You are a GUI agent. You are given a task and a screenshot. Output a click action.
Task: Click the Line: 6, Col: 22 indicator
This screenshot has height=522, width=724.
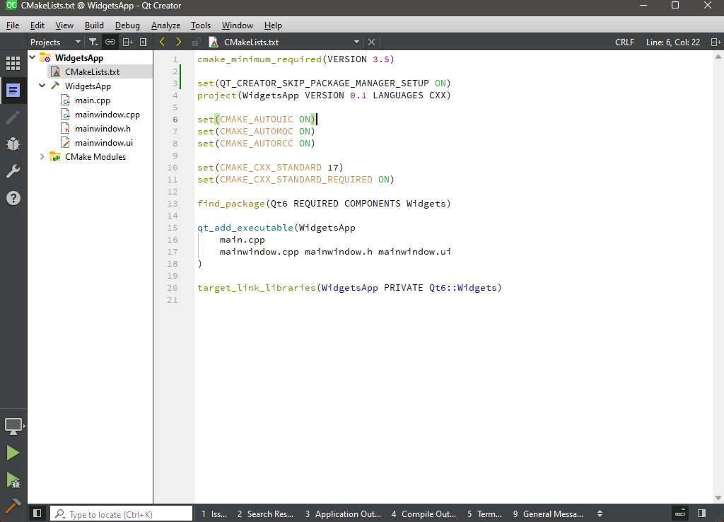(672, 42)
